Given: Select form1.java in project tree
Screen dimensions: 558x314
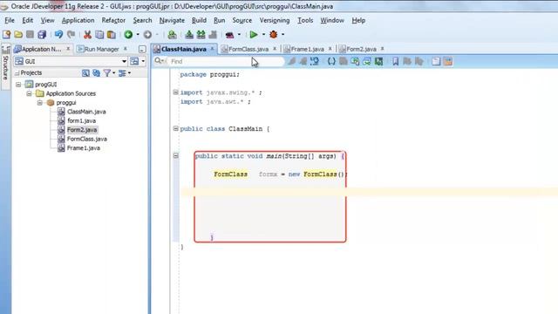Looking at the screenshot, I should pyautogui.click(x=81, y=120).
